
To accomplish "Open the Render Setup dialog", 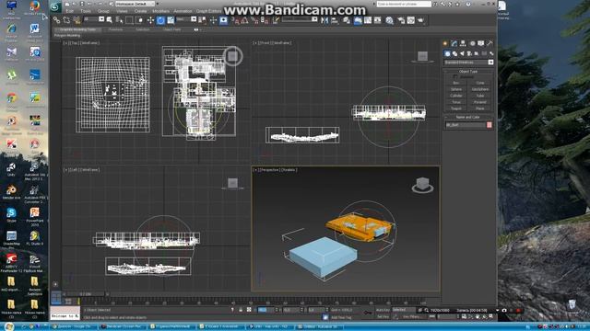I will [401, 20].
